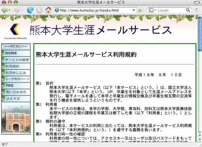The height and width of the screenshot is (147, 202).
Task: Click the 完了 status bar text
Action: 5,145
